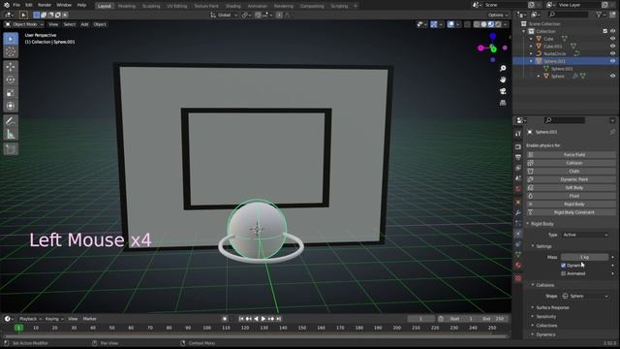Image resolution: width=620 pixels, height=349 pixels.
Task: Click the Cloth physics button
Action: pyautogui.click(x=571, y=172)
